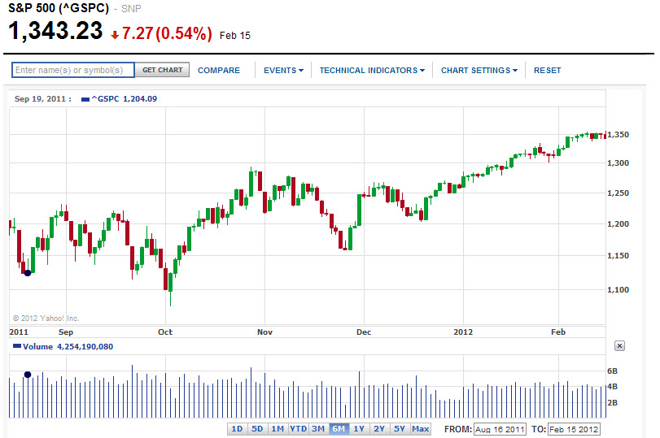Click the 1,100 price axis label
660x438 pixels.
[618, 289]
